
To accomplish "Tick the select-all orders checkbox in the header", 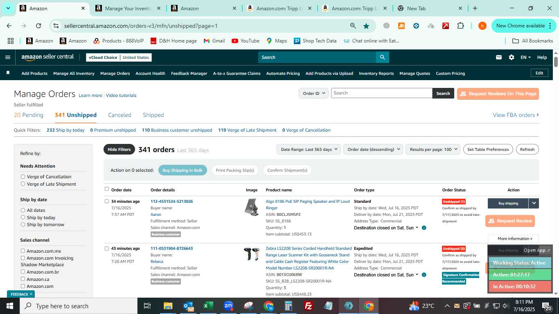I will point(107,189).
